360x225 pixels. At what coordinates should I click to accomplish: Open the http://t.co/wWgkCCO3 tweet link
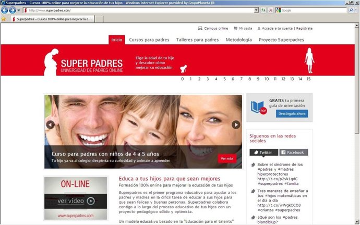pos(279,205)
